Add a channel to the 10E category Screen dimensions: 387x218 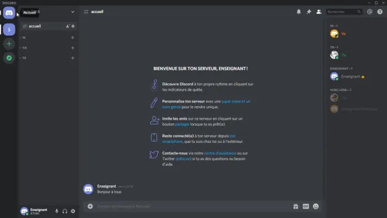[73, 48]
